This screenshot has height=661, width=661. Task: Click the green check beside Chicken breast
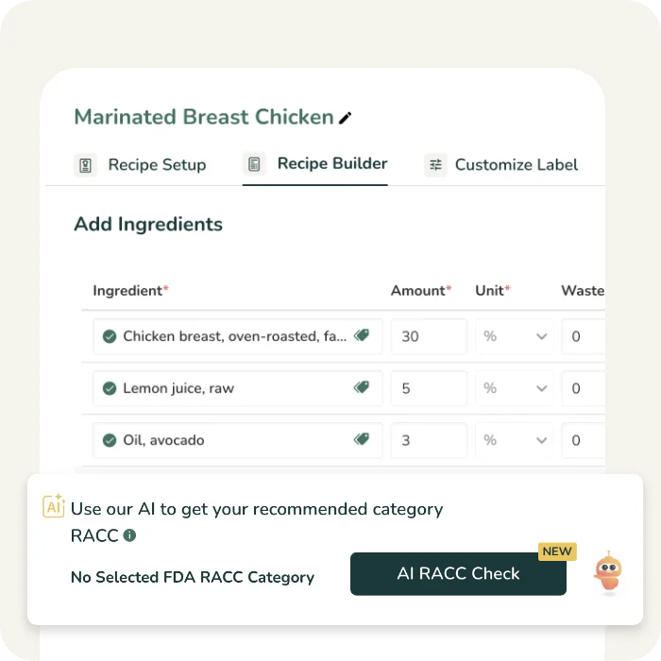110,336
